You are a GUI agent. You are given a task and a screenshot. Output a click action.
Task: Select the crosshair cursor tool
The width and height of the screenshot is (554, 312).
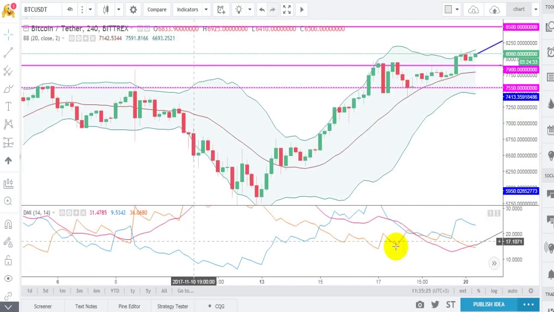[8, 34]
